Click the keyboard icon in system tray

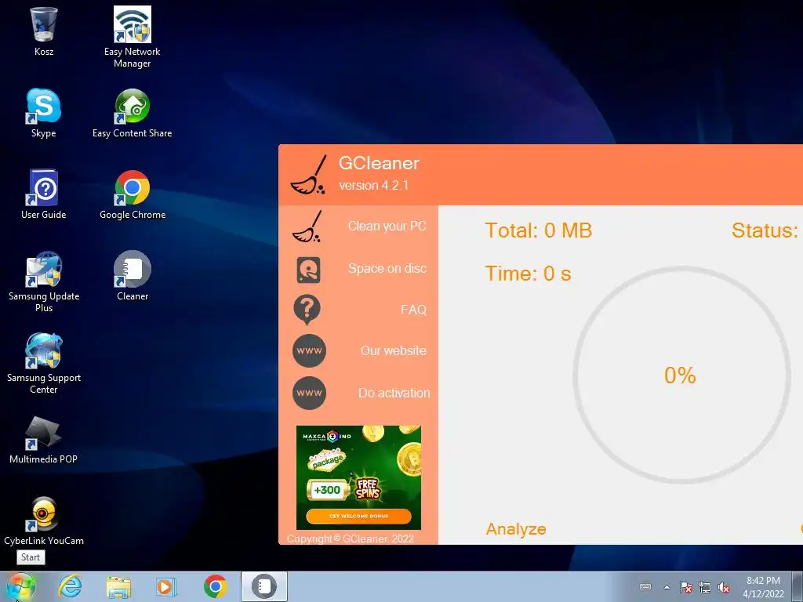(x=646, y=586)
